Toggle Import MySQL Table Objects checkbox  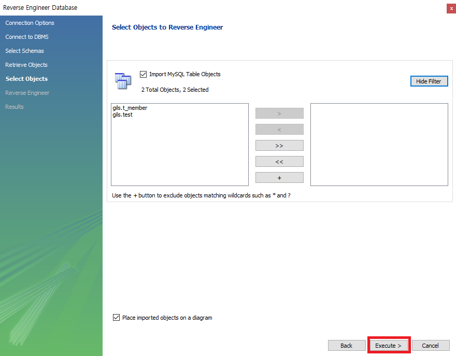(x=143, y=75)
